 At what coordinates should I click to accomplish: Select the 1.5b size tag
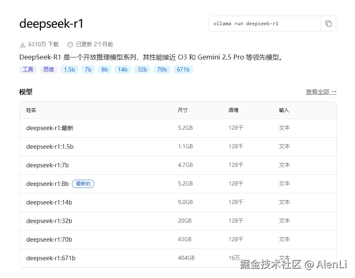click(69, 69)
